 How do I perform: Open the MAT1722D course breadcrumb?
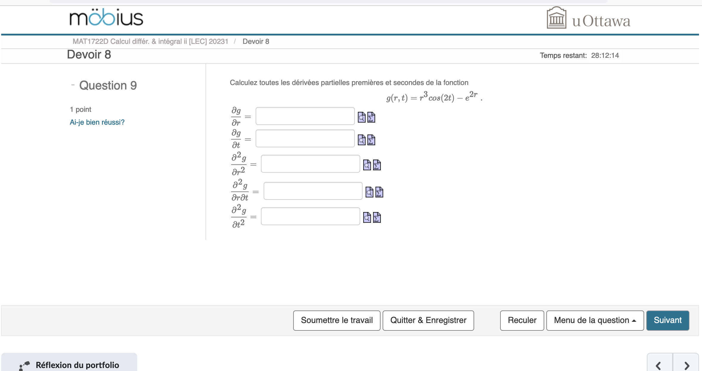pos(150,41)
